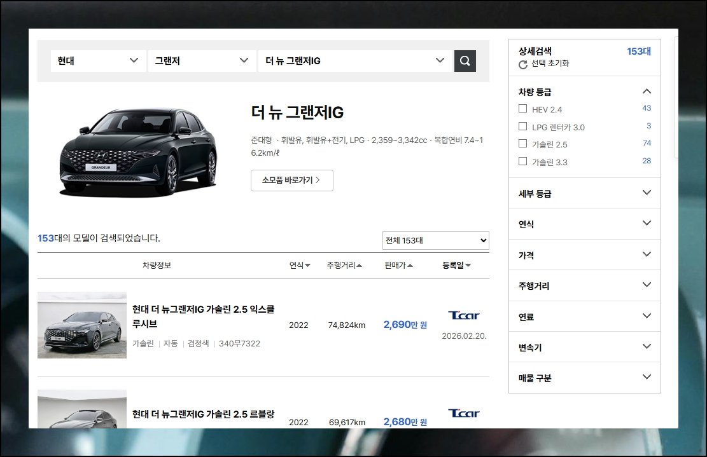Click the 상세검색 panel title
Image resolution: width=707 pixels, height=457 pixels.
point(535,51)
